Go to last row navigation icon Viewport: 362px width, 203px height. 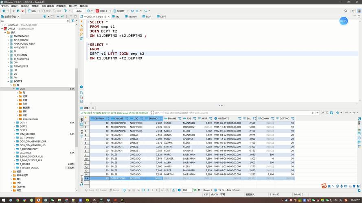point(157,190)
